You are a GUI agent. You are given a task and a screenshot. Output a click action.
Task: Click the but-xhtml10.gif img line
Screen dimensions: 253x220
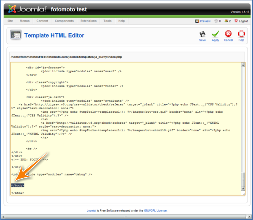(x=135, y=130)
